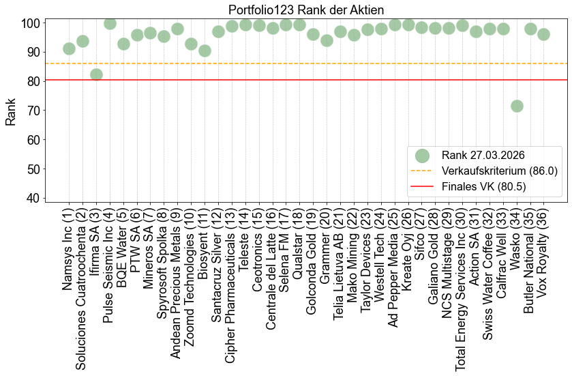Click the Wasko data point below the red line

point(517,106)
